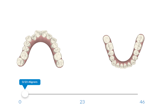Image resolution: width=165 pixels, height=110 pixels.
Task: Click the slider track between labels 23 and 46
Action: [112, 94]
